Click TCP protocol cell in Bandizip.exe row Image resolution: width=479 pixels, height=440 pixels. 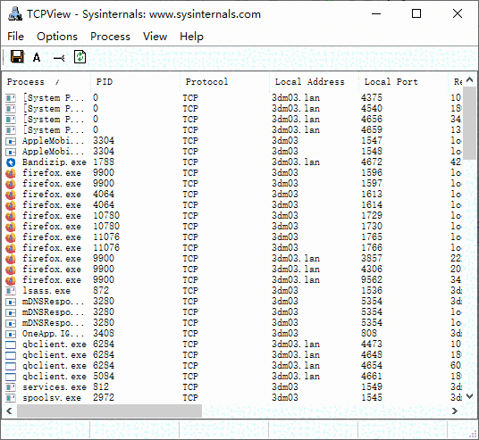190,162
